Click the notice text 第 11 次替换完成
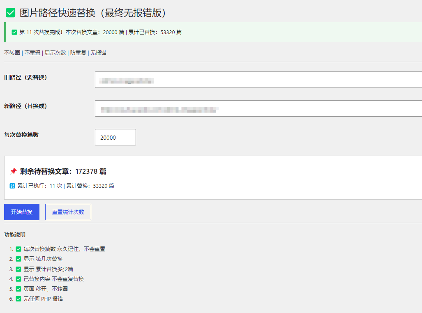Screen dimensions: 422x313 (x=41, y=32)
